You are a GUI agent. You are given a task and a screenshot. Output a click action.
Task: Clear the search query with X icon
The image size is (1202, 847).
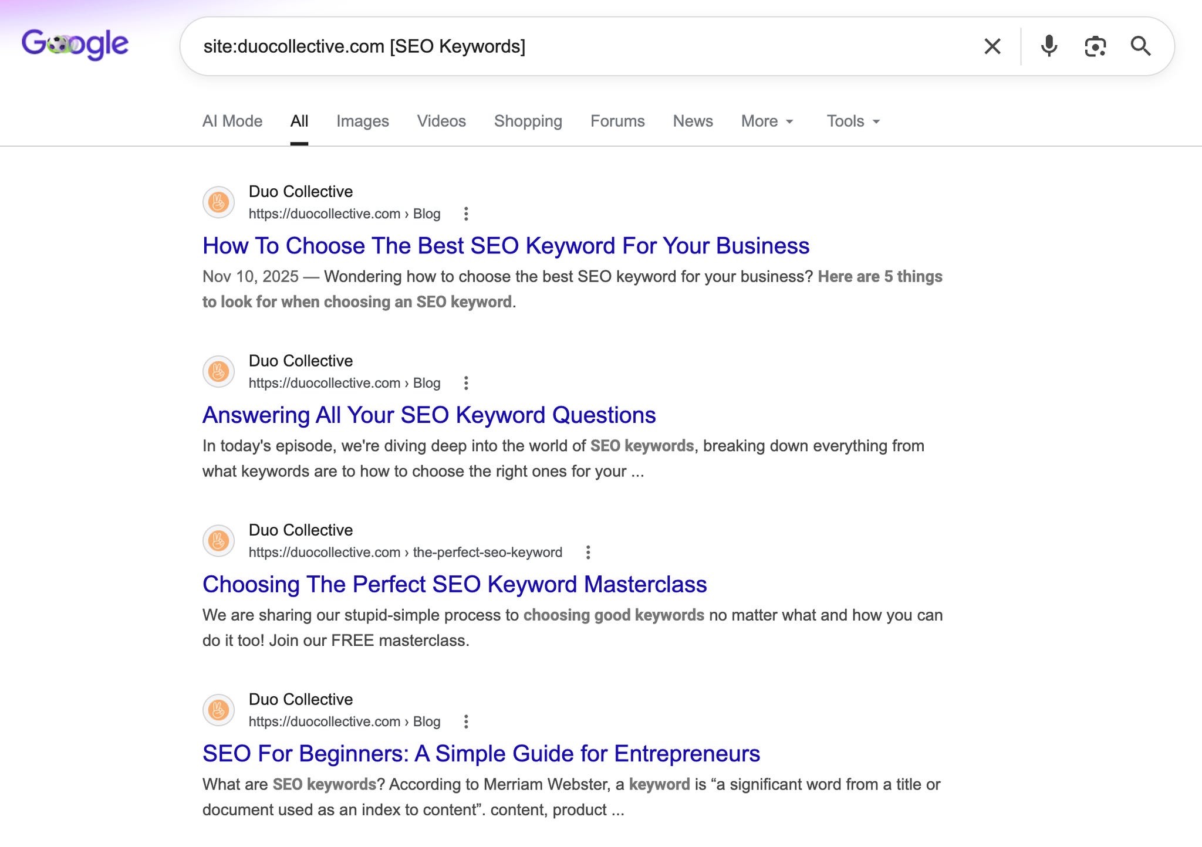click(992, 46)
